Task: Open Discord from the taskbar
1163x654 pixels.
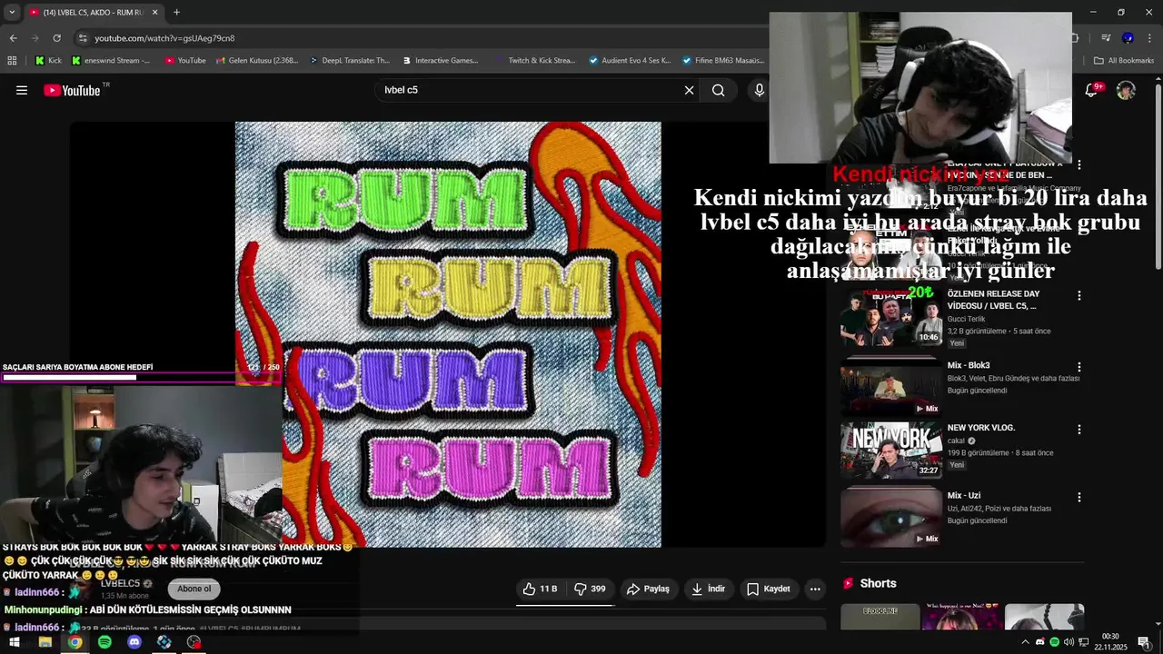Action: (x=134, y=642)
